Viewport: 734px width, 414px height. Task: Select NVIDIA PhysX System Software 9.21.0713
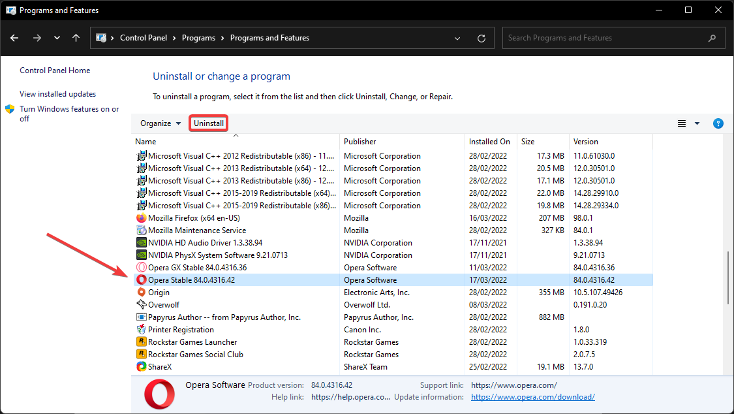(218, 255)
